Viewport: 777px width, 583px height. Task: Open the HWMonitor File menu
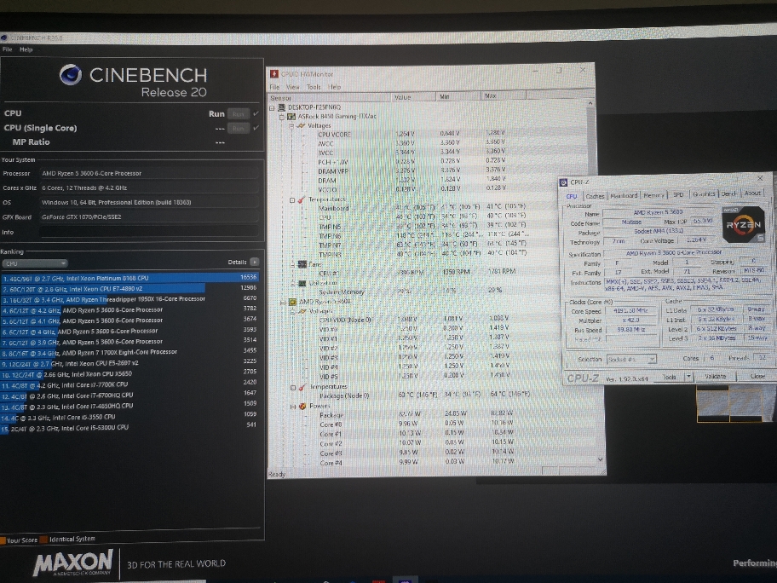point(274,87)
